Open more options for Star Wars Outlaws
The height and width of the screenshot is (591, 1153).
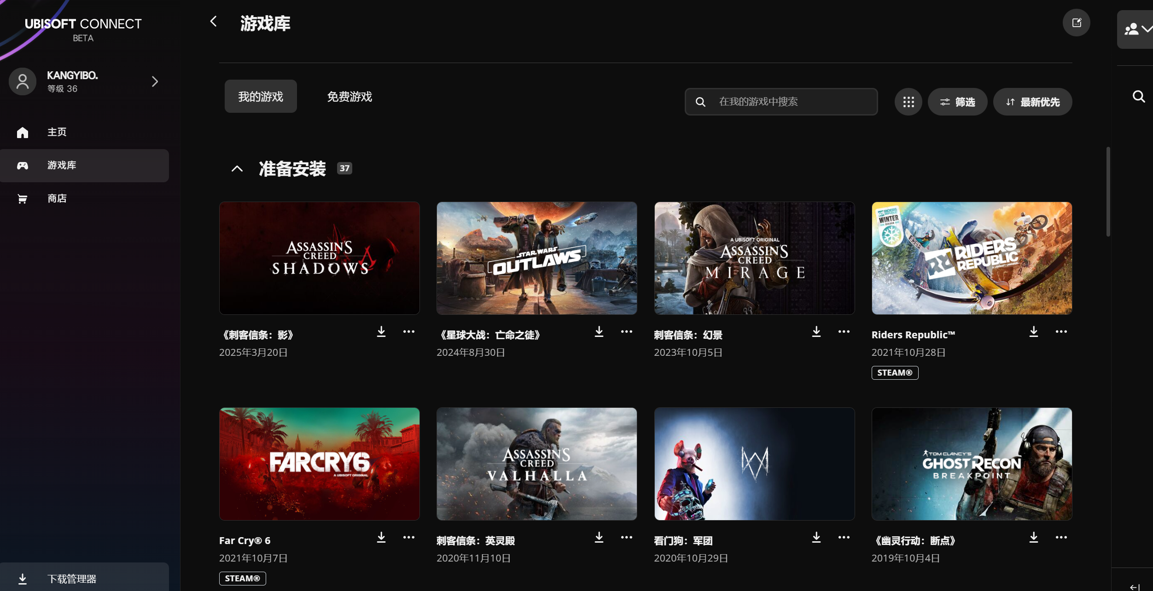[x=626, y=332]
